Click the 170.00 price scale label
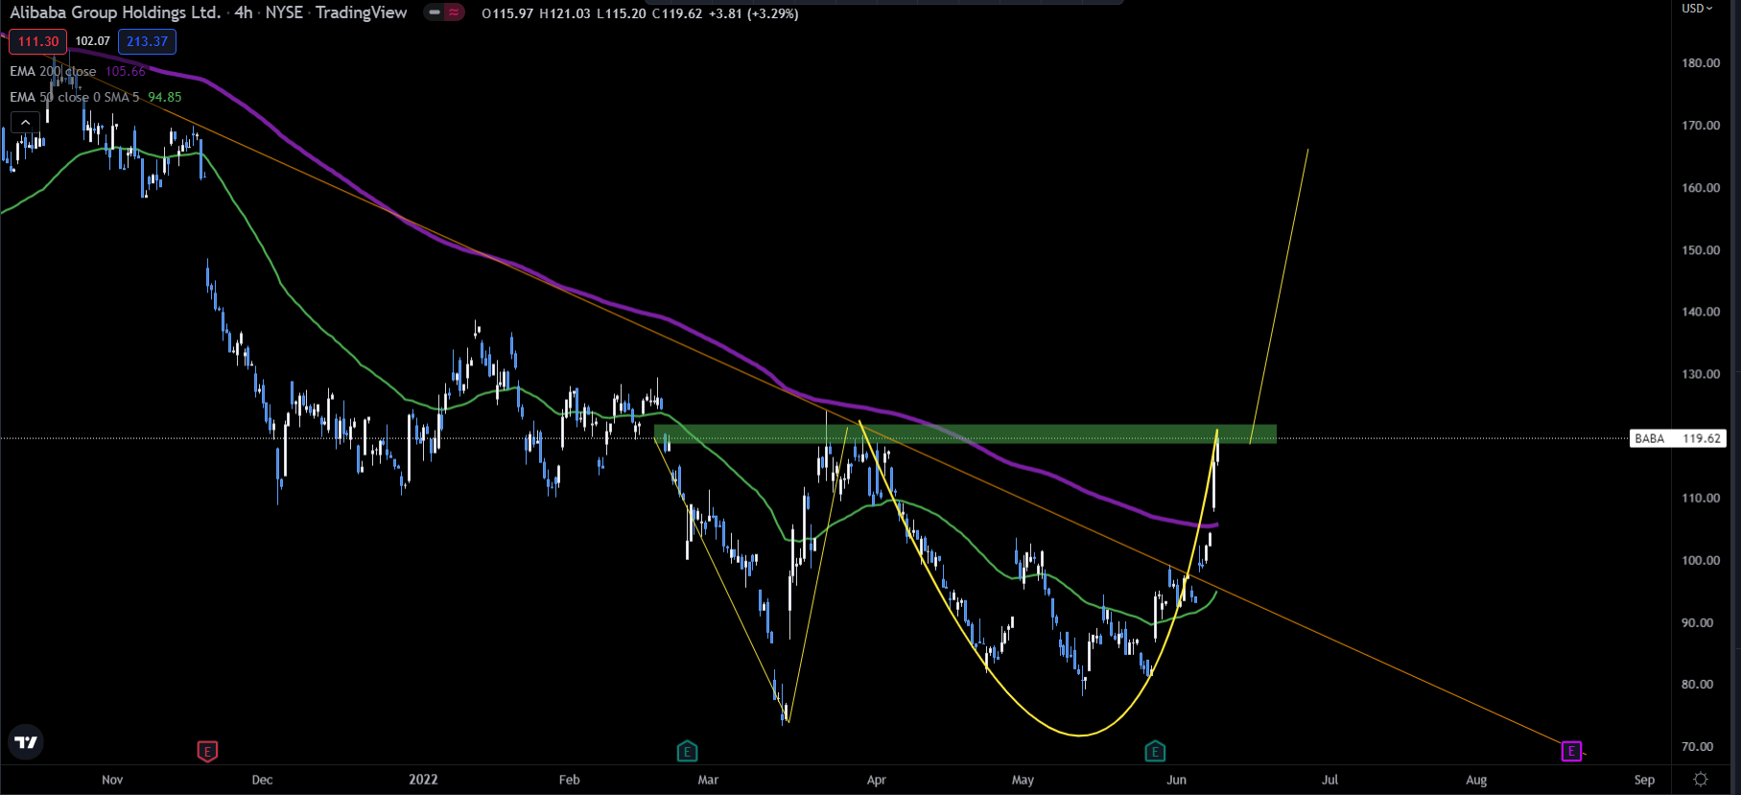The width and height of the screenshot is (1741, 795). (1702, 126)
